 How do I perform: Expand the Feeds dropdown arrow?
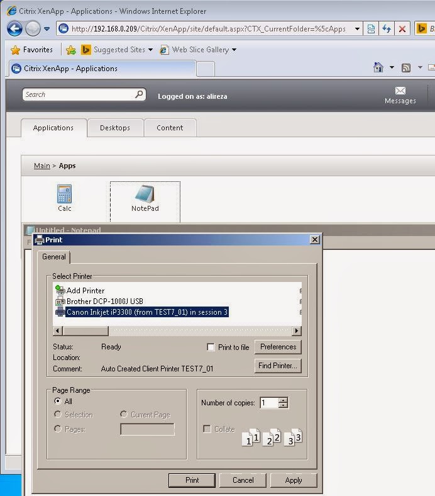(x=420, y=67)
